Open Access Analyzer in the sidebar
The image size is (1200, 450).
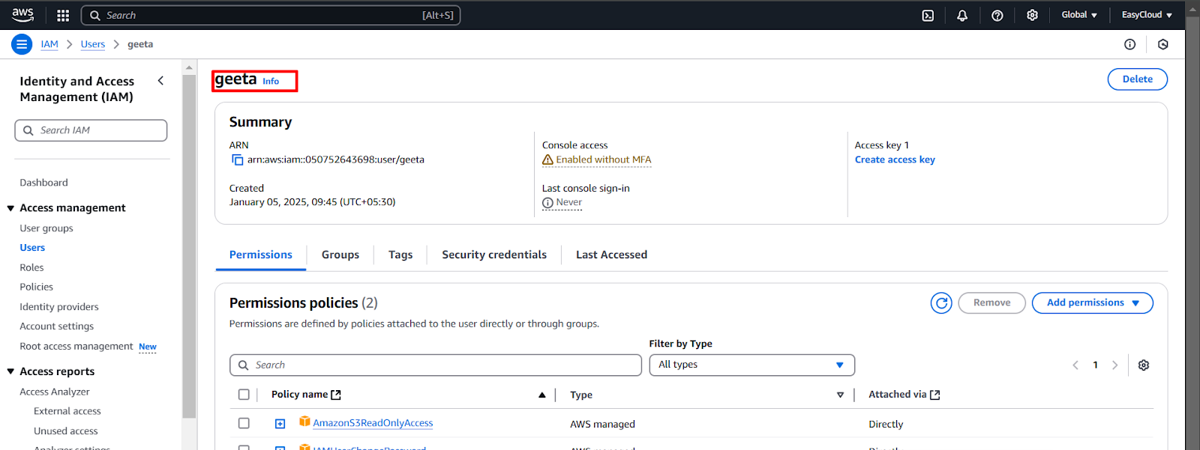[55, 392]
